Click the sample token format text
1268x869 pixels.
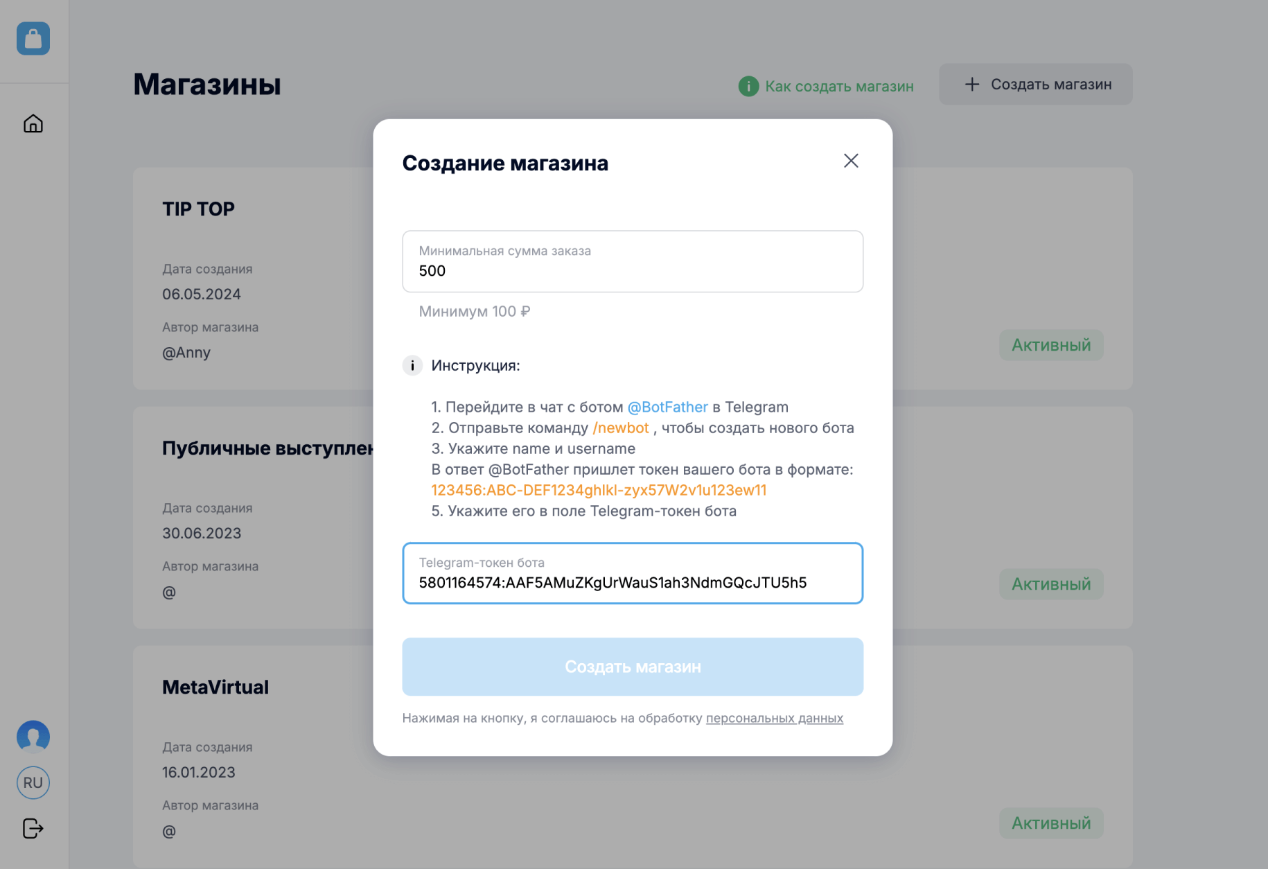click(599, 490)
